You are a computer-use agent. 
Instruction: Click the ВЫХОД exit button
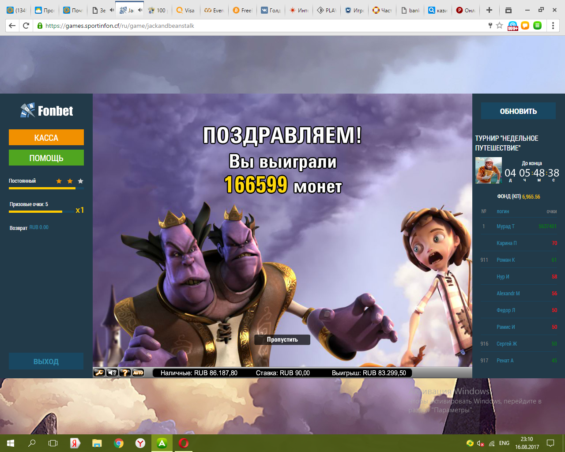click(x=46, y=361)
